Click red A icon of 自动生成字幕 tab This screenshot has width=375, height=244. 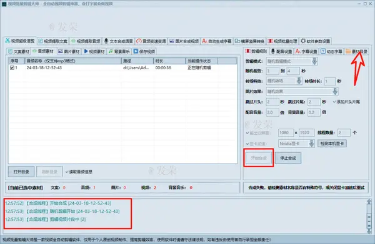204,41
